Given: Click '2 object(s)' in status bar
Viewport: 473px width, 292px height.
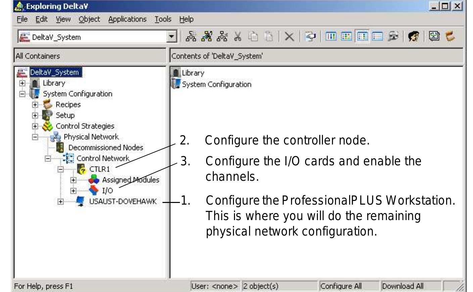Looking at the screenshot, I should pos(279,286).
